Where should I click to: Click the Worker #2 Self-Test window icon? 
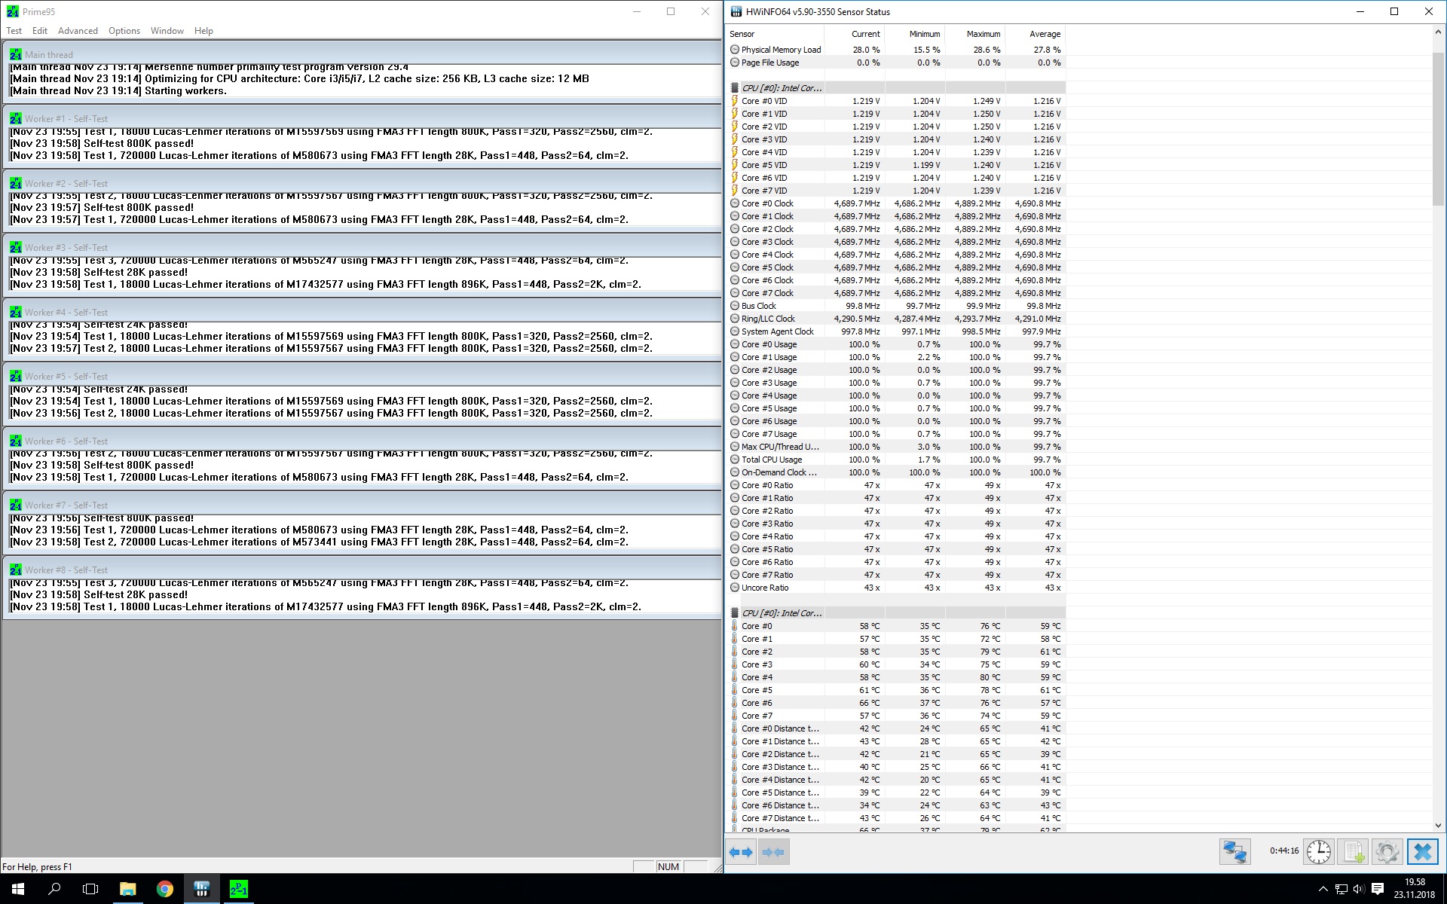pyautogui.click(x=16, y=183)
